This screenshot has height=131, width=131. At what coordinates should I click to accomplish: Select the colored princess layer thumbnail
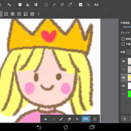pos(129,78)
